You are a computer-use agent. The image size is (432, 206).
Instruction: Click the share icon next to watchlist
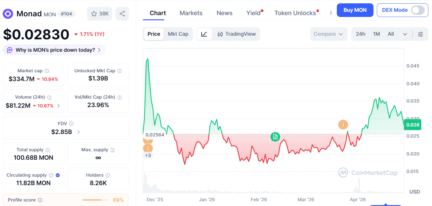(122, 14)
